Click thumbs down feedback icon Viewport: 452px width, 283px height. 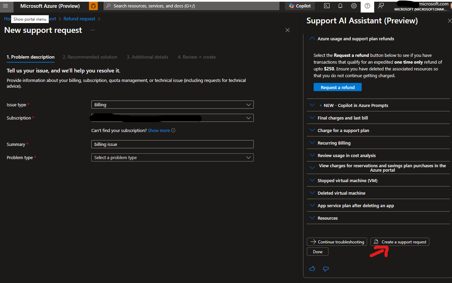point(326,269)
